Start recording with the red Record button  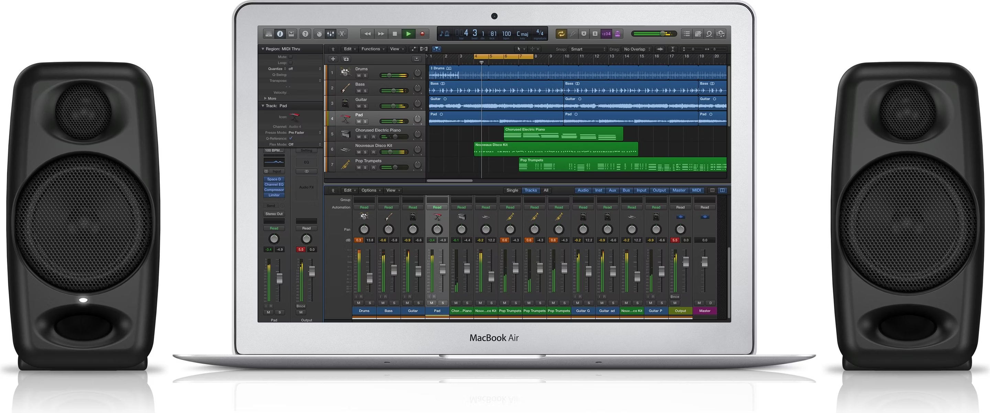point(422,34)
